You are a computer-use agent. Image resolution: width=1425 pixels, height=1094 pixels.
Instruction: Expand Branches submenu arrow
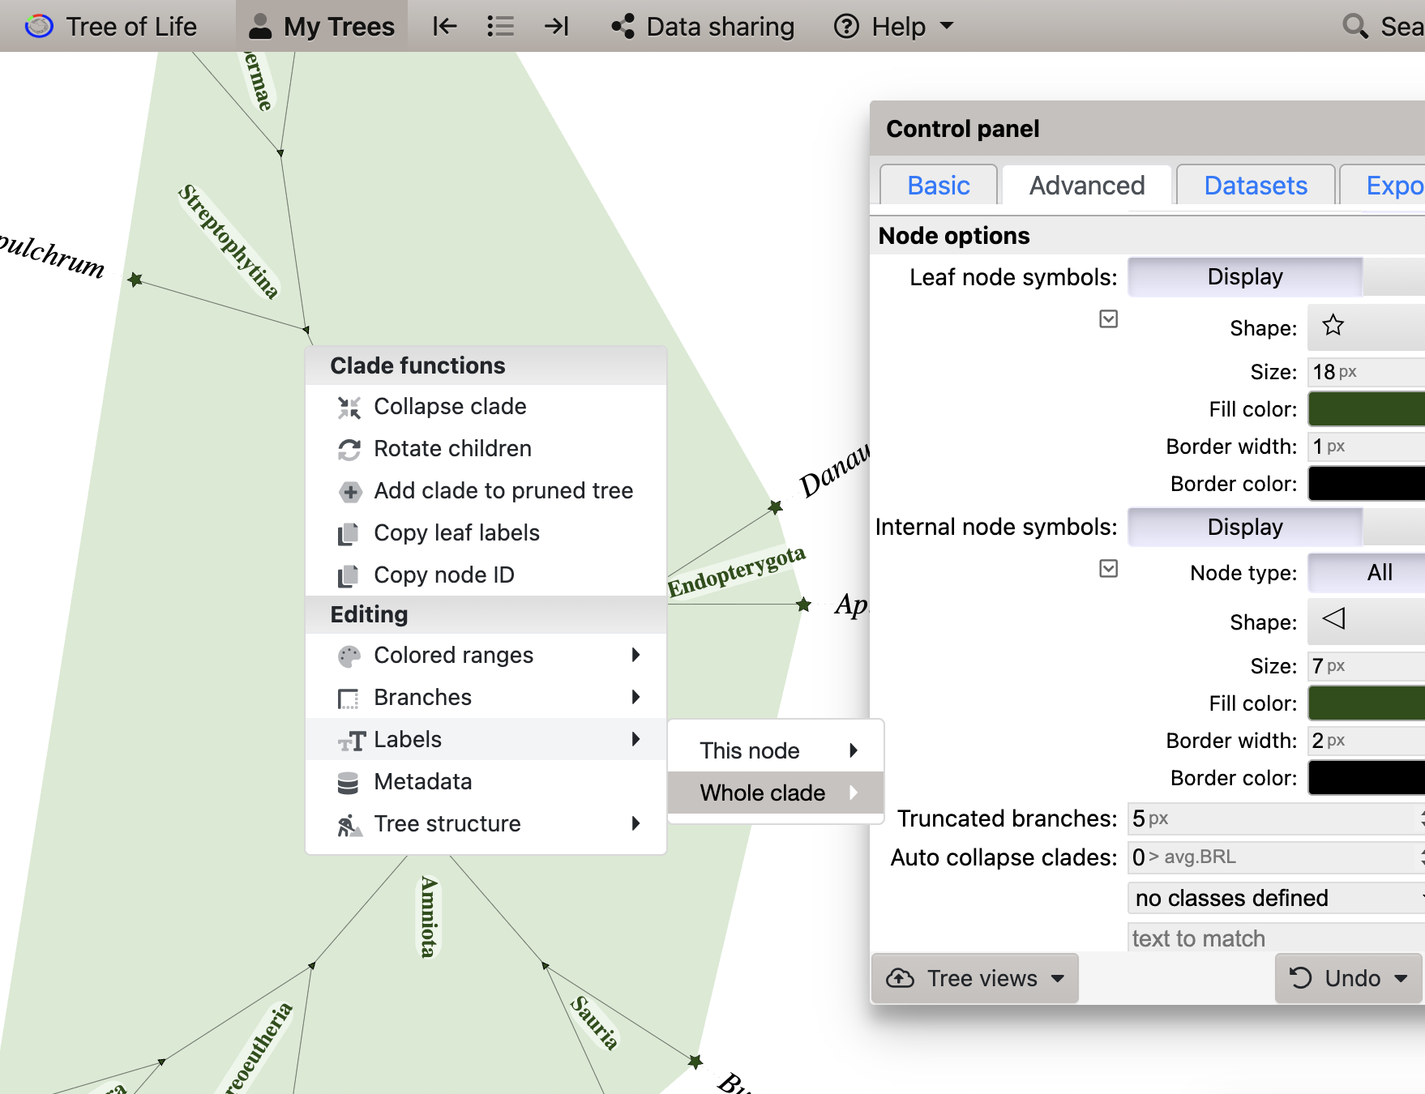tap(636, 697)
